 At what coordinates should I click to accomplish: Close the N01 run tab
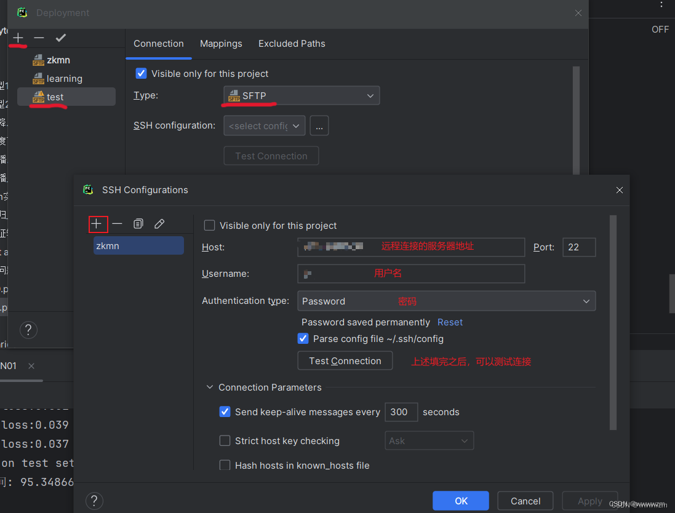(31, 366)
